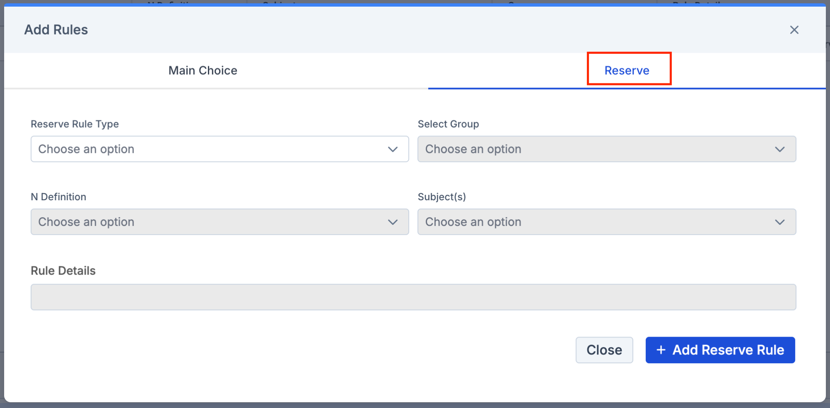Open the Subject(s) dropdown
The image size is (830, 408).
pyautogui.click(x=607, y=222)
